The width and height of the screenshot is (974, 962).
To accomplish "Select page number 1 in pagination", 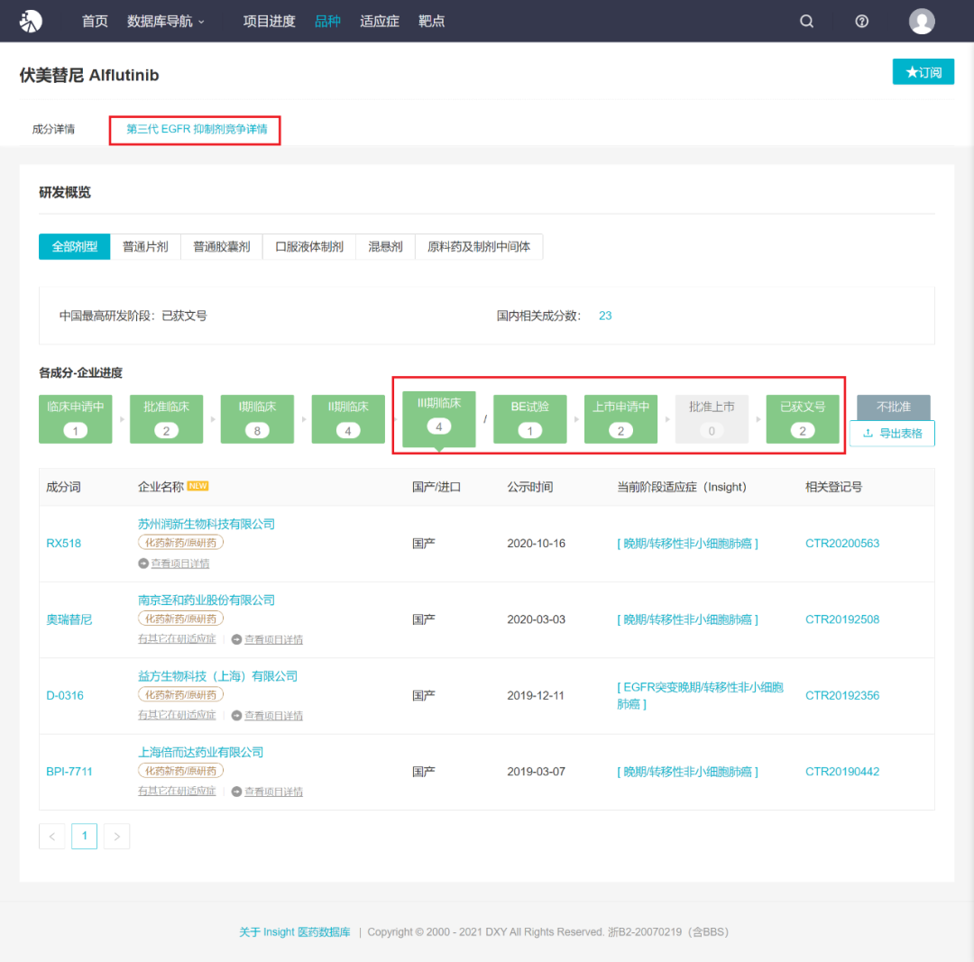I will [x=85, y=836].
